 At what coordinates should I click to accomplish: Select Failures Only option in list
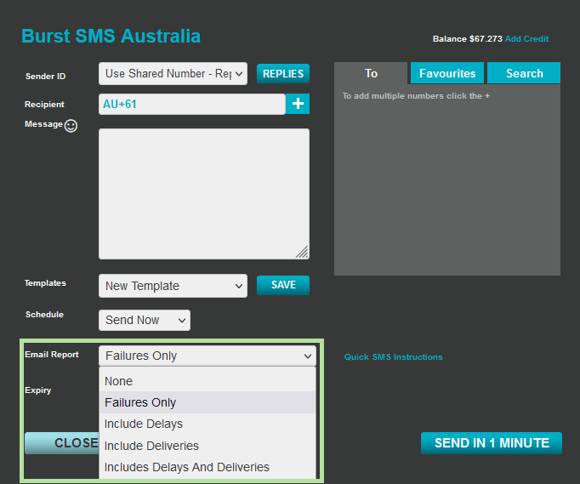point(208,402)
